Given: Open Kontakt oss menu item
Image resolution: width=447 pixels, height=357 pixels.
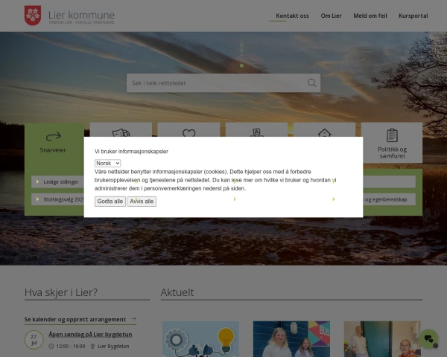Looking at the screenshot, I should click(292, 16).
